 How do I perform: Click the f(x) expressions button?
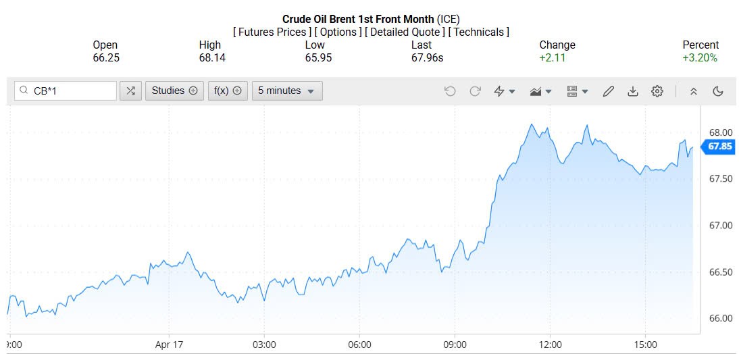(228, 91)
